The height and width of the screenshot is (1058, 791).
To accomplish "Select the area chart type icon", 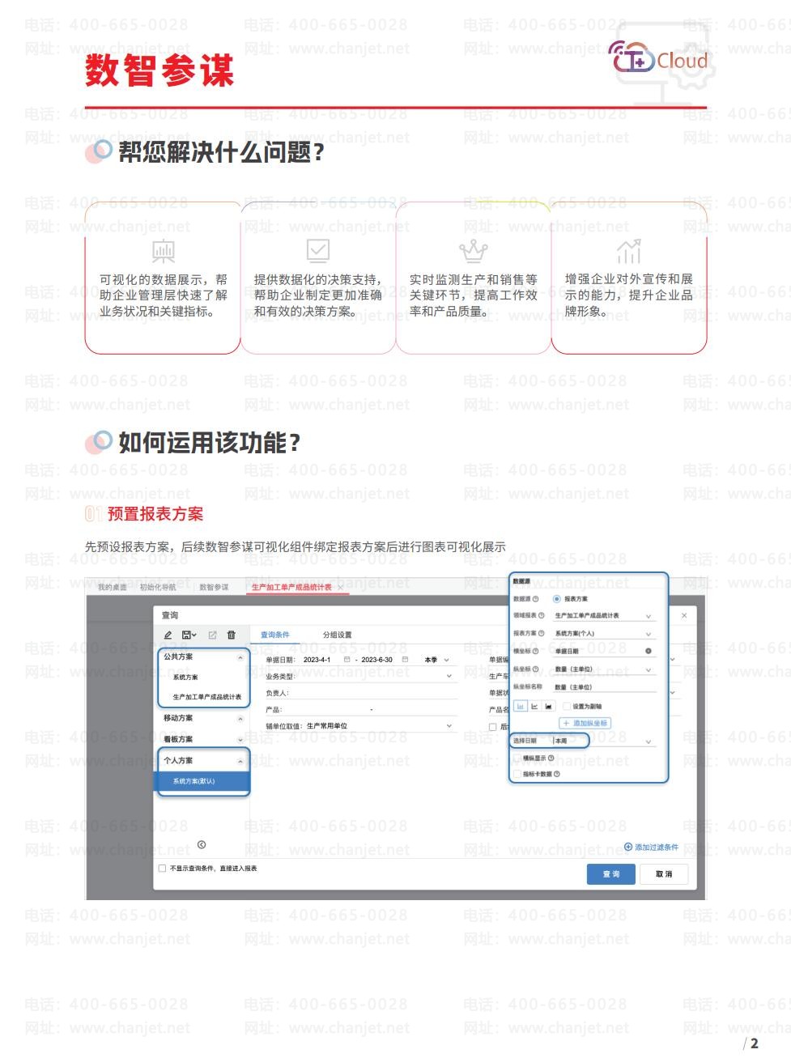I will 548,706.
